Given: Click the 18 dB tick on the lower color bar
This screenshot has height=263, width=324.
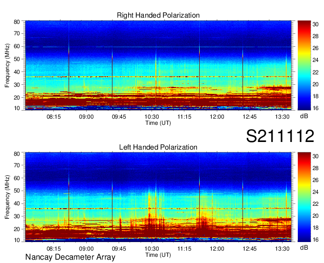Looking at the screenshot, I should [315, 228].
